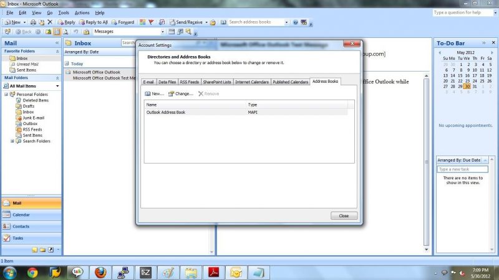The image size is (499, 280).
Task: Open Firefox from the taskbar
Action: click(100, 273)
